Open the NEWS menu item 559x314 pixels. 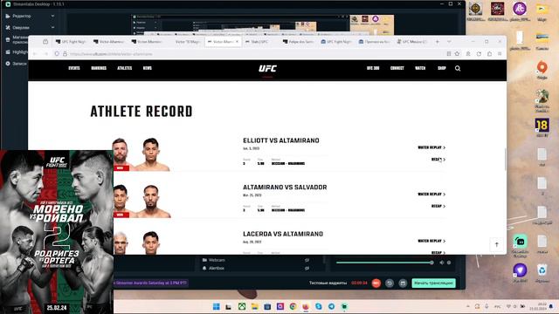coord(148,68)
